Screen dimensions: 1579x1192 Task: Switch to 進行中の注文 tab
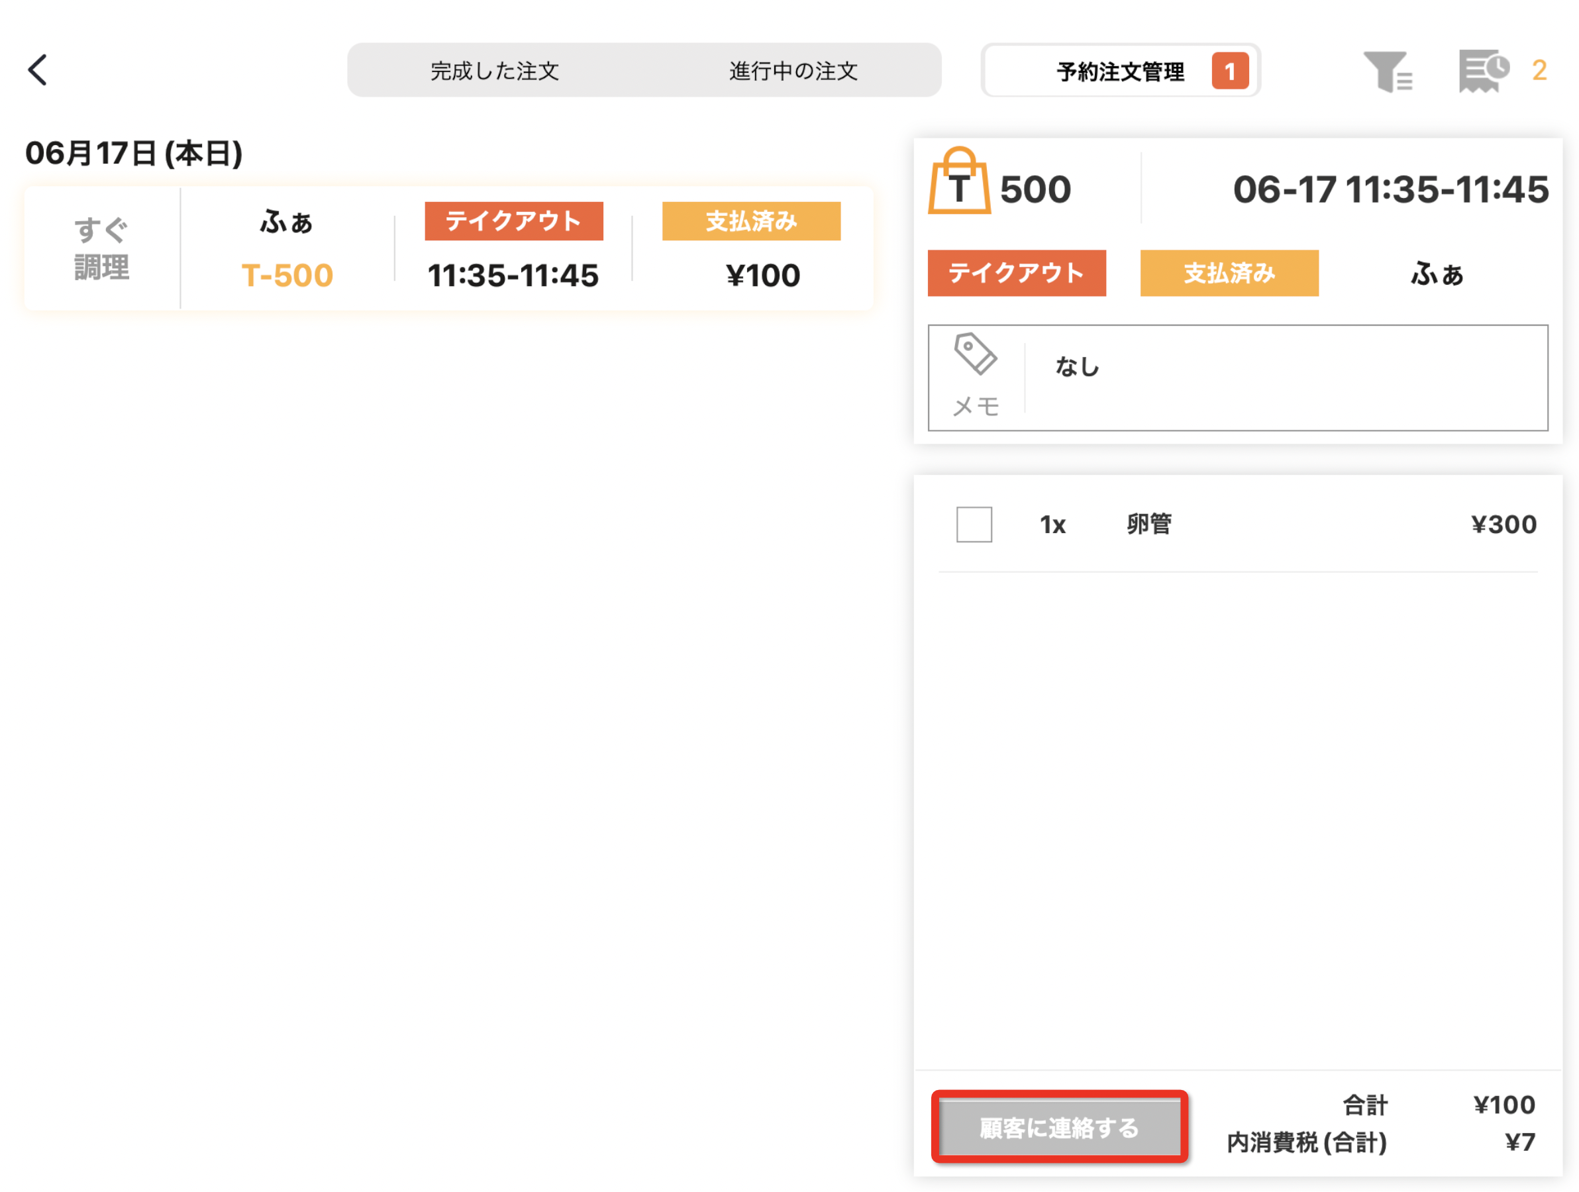[x=792, y=71]
